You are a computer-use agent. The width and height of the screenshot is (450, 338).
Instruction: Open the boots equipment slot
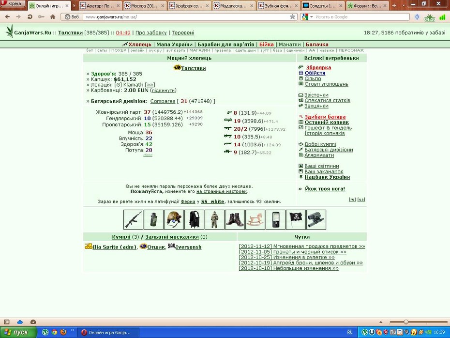[235, 220]
